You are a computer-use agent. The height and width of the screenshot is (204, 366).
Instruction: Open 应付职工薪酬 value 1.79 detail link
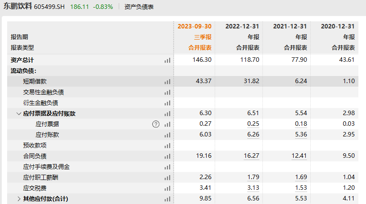click(253, 177)
